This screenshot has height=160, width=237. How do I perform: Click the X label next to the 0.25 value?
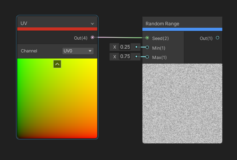tap(115, 47)
